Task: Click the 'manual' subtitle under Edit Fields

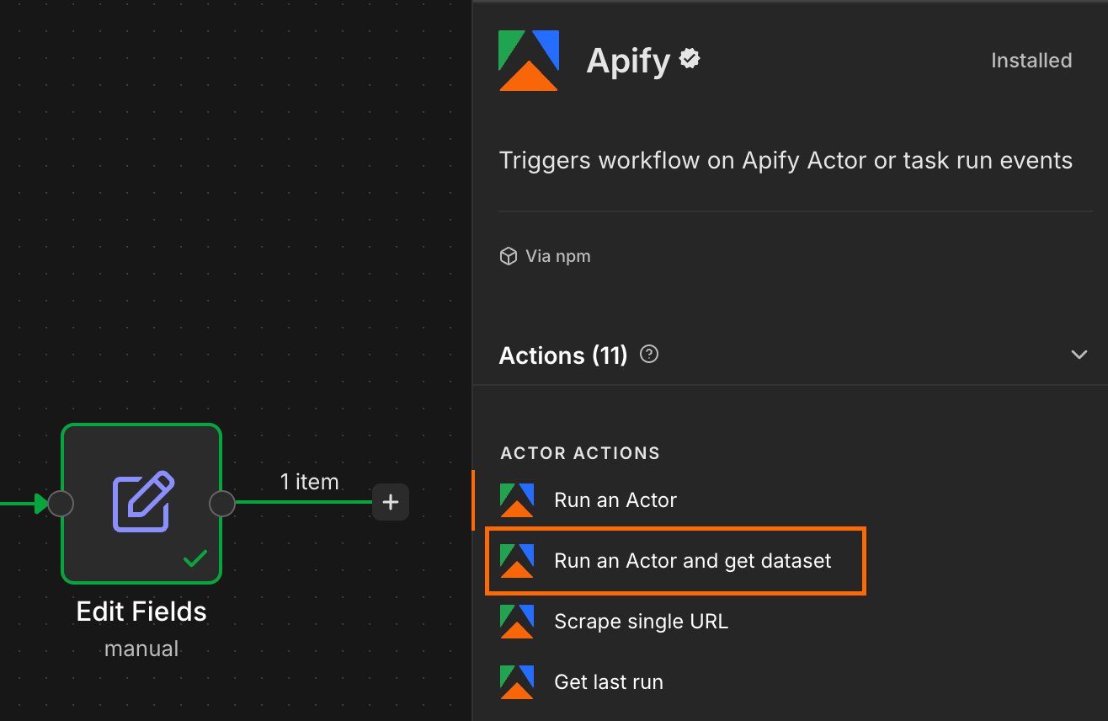Action: click(x=141, y=649)
